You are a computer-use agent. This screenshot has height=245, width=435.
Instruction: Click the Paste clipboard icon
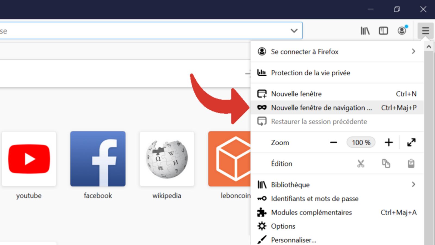[411, 163]
